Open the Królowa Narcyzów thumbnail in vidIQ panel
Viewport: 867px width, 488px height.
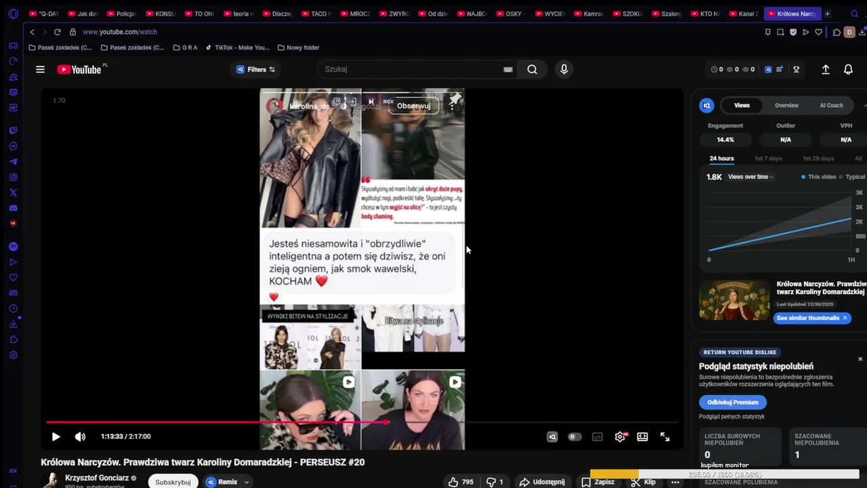pos(734,300)
